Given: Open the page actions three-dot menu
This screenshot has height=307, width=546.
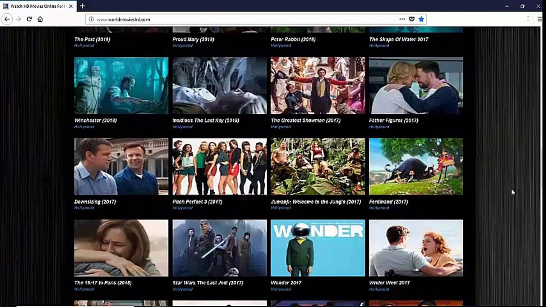Looking at the screenshot, I should (402, 19).
